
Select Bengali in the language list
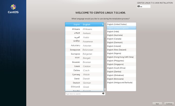point(84,58)
